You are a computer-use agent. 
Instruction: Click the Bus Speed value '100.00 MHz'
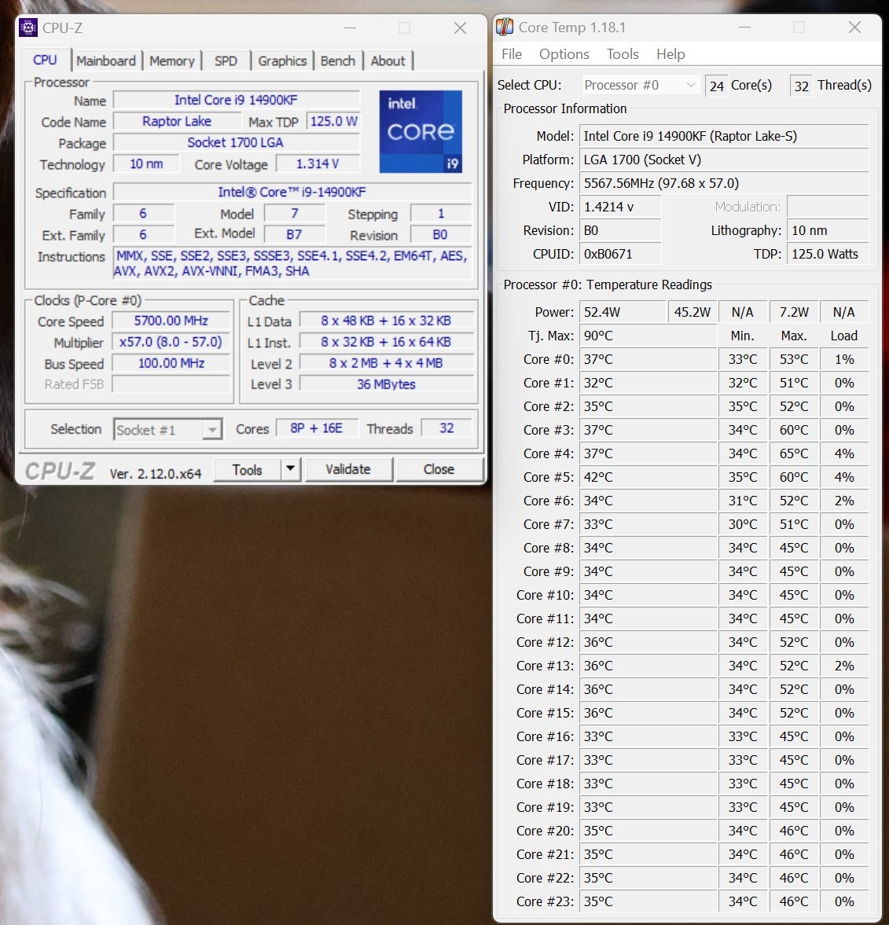[x=171, y=363]
